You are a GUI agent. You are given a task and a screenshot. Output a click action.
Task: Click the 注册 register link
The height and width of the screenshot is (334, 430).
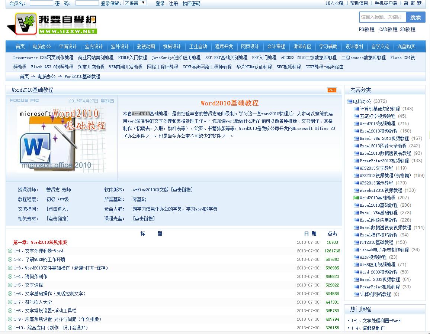pyautogui.click(x=173, y=3)
